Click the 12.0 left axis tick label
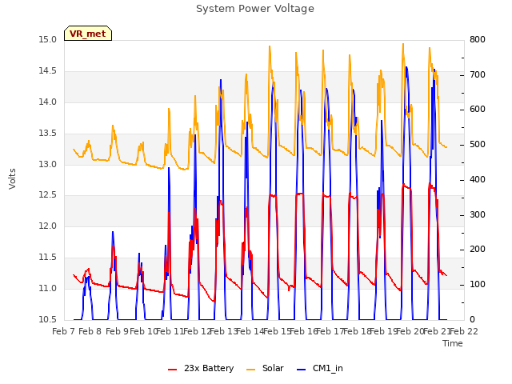This screenshot has height=384, width=512. pos(48,226)
